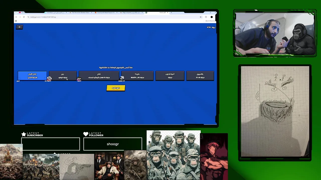The width and height of the screenshot is (321, 180).
Task: Click the empty latest subscriber box
Action: 50,144
